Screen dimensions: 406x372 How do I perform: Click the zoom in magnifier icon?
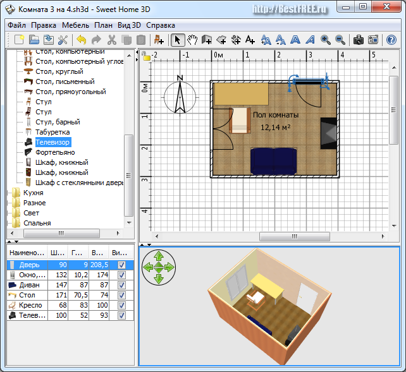coord(326,40)
